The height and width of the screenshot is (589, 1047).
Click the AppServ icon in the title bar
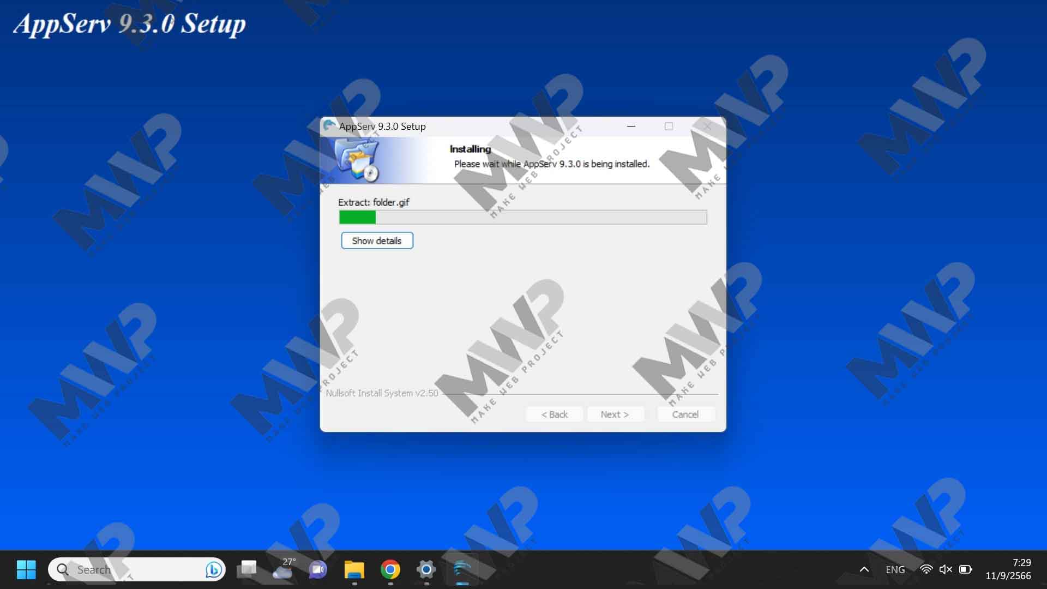(x=329, y=126)
